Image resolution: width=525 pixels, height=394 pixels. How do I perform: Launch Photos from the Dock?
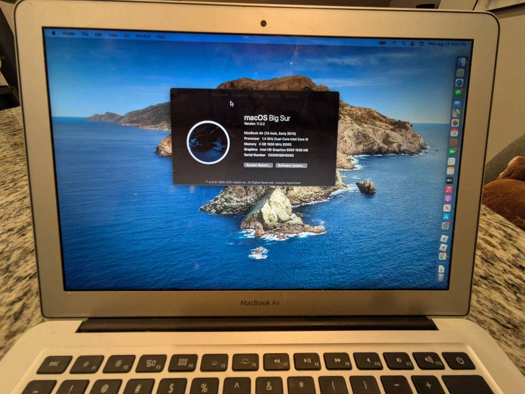tap(456, 121)
